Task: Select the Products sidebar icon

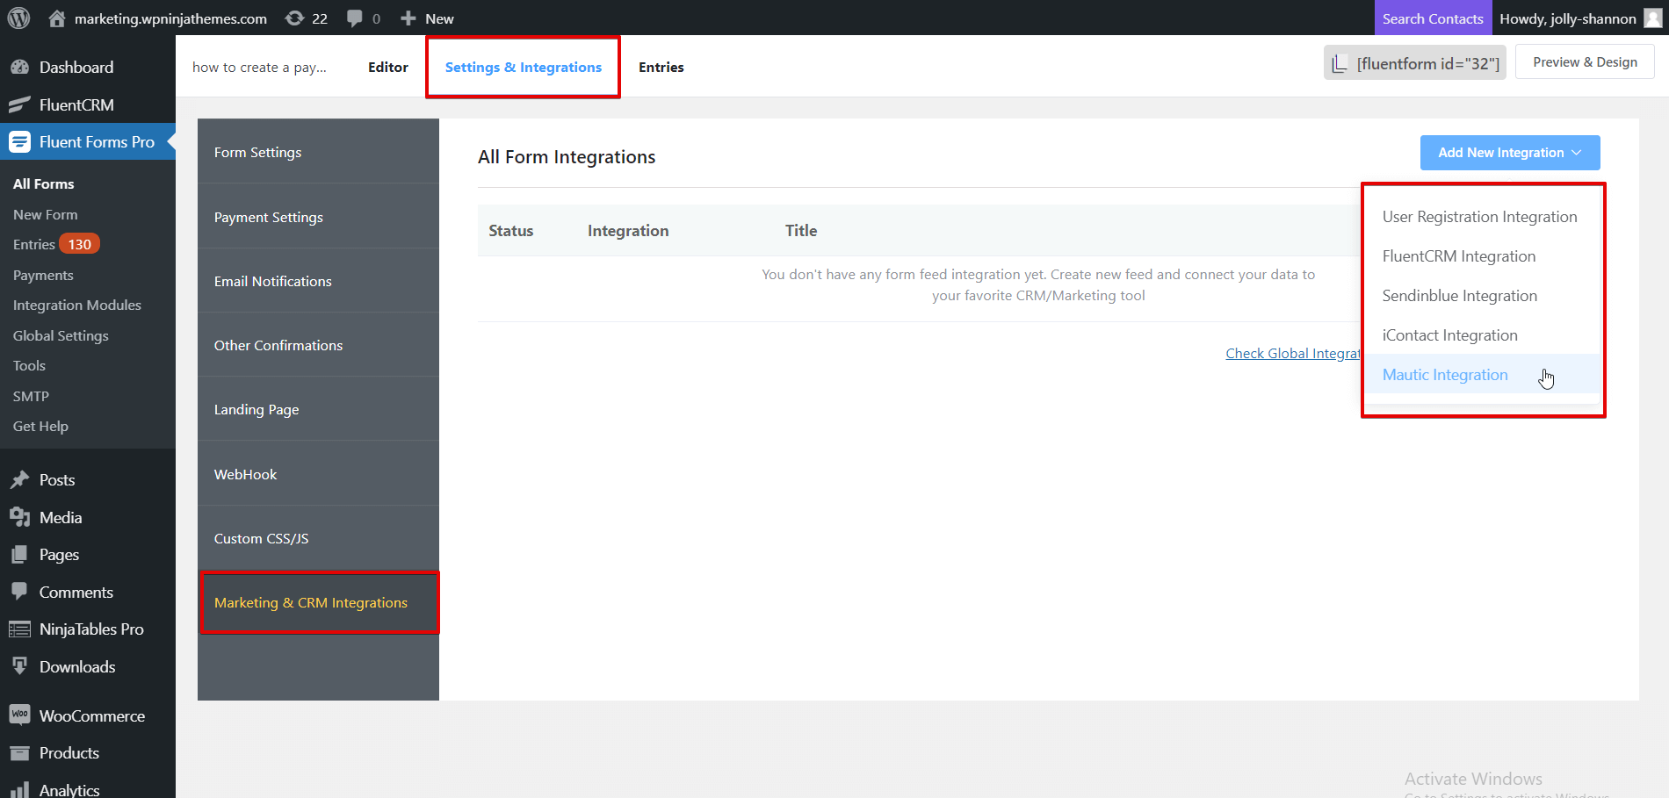Action: pos(19,752)
